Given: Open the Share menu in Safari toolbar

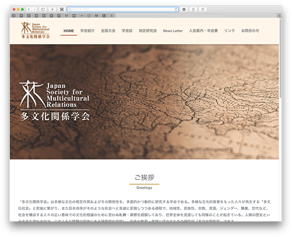Looking at the screenshot, I should (x=193, y=9).
